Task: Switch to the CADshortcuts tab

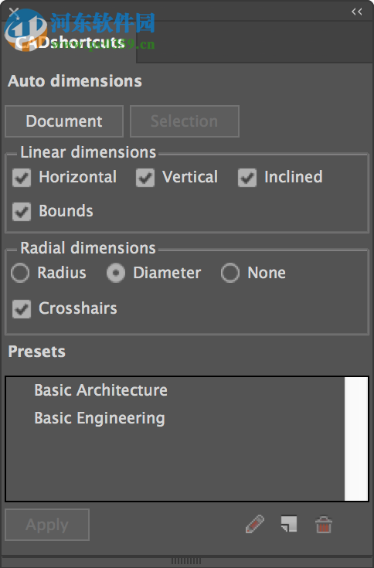Action: pos(70,43)
